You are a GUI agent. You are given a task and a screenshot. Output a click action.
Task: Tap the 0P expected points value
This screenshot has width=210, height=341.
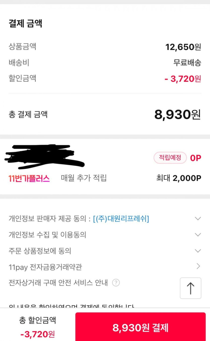(195, 158)
